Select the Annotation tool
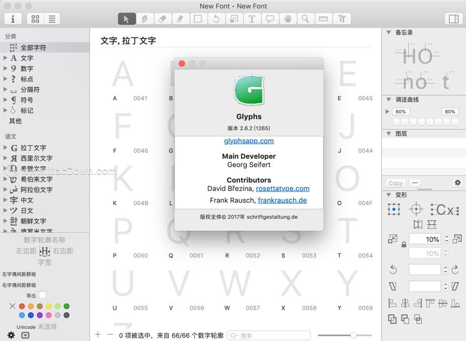 tap(270, 19)
